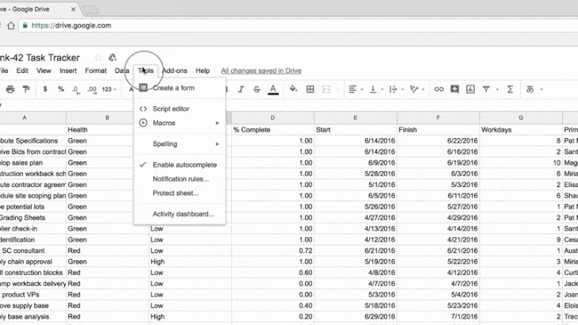Open text wrapping dropdown arrow

tap(403, 90)
